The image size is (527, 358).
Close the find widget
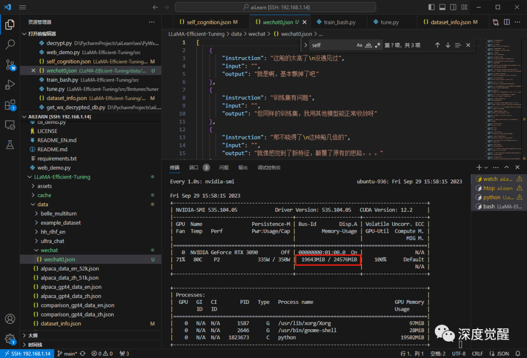[468, 45]
